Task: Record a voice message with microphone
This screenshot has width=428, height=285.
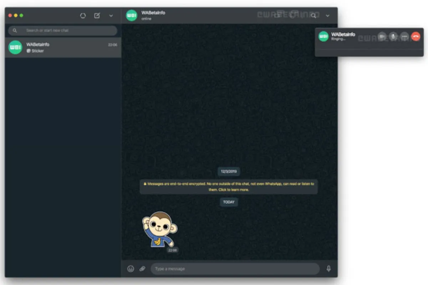Action: [328, 269]
